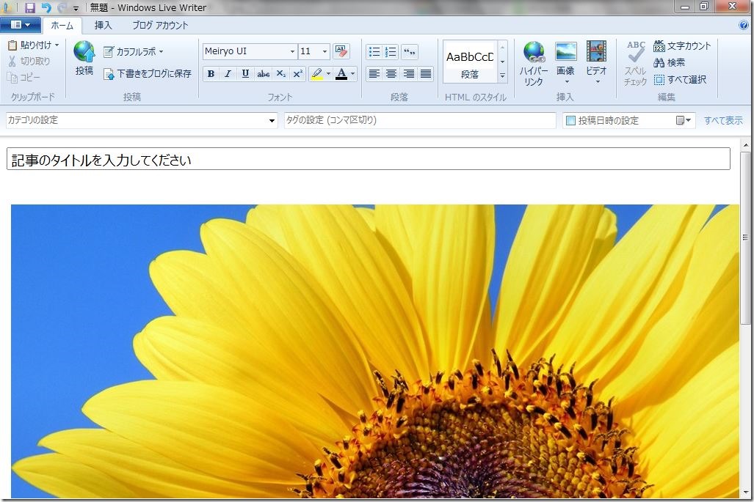Toggle underline formatting

pyautogui.click(x=245, y=73)
